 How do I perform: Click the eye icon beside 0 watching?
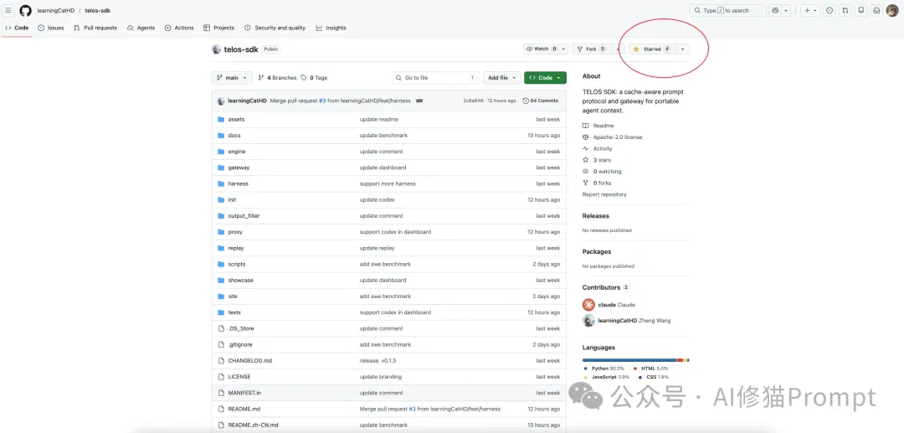click(x=586, y=171)
